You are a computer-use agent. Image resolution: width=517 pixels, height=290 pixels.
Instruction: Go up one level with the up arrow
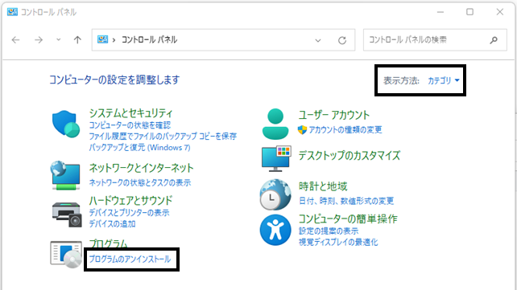coord(77,40)
